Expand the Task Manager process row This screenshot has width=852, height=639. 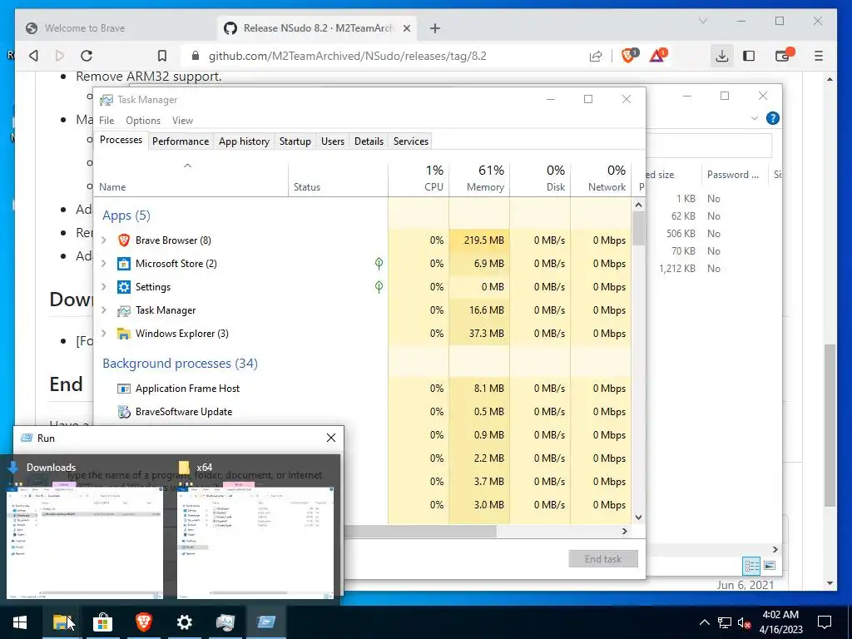[104, 310]
